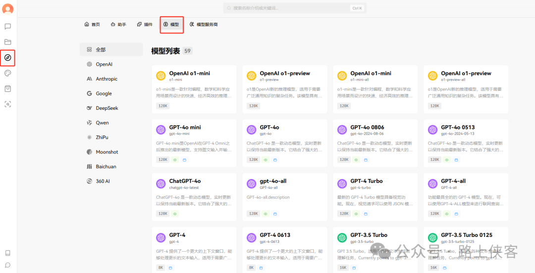Open the OpenAI o1-mini card with id o1-mini-all
The height and width of the screenshot is (273, 535).
tap(375, 90)
